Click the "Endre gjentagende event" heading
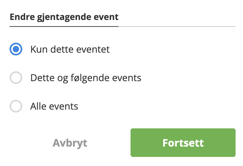243x166 pixels. 64,17
